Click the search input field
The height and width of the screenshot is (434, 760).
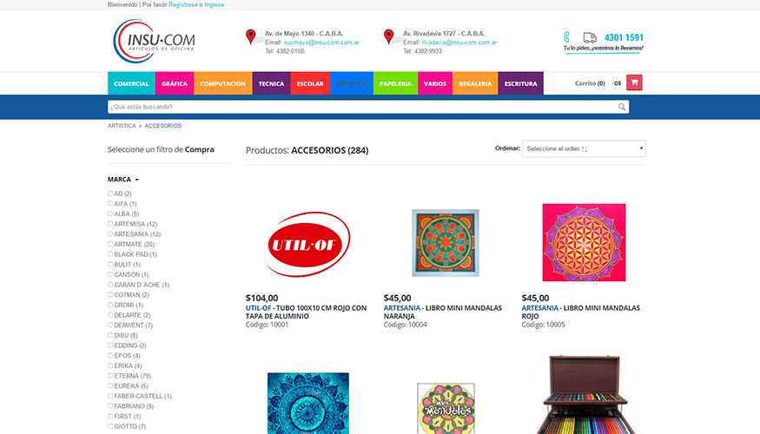pyautogui.click(x=362, y=107)
